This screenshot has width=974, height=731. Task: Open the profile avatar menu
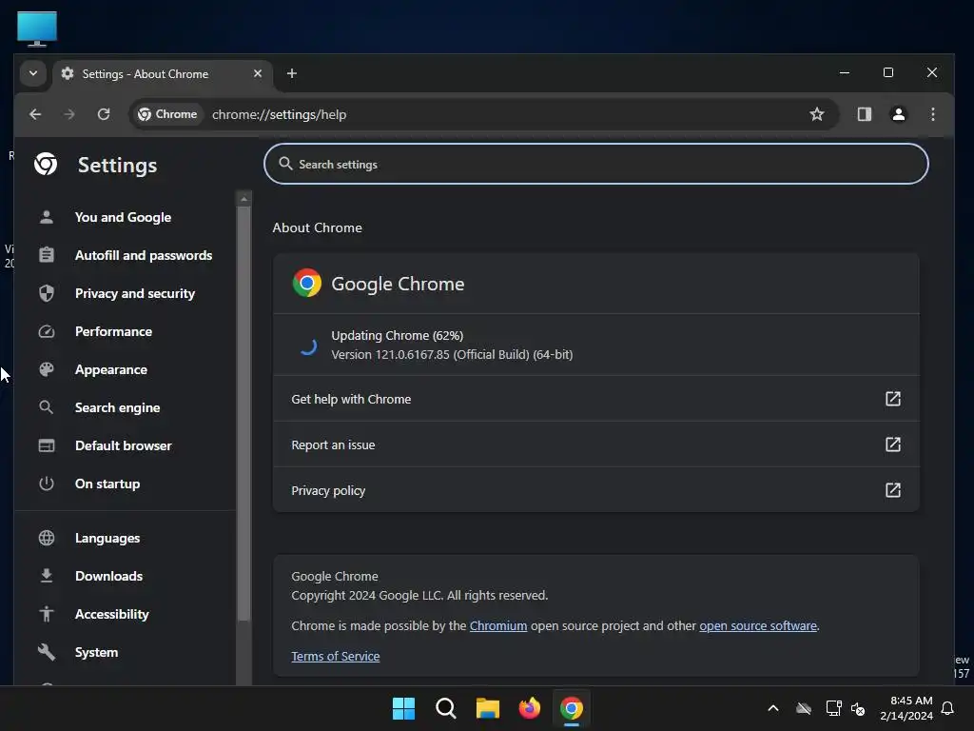898,114
